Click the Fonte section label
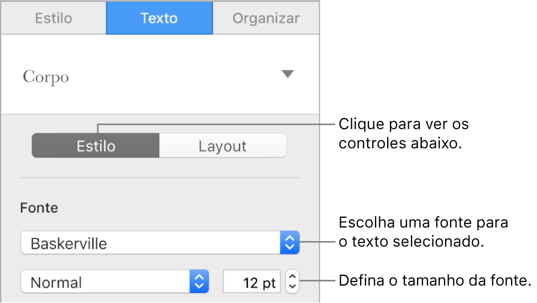 click(39, 208)
